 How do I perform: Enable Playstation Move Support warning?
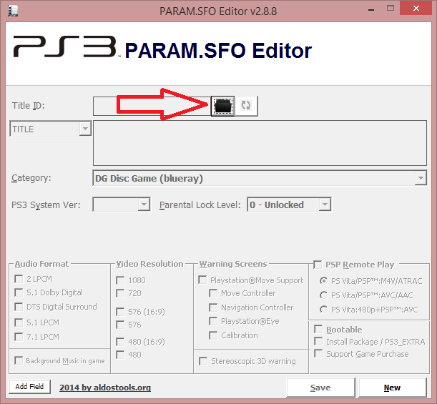pos(202,280)
